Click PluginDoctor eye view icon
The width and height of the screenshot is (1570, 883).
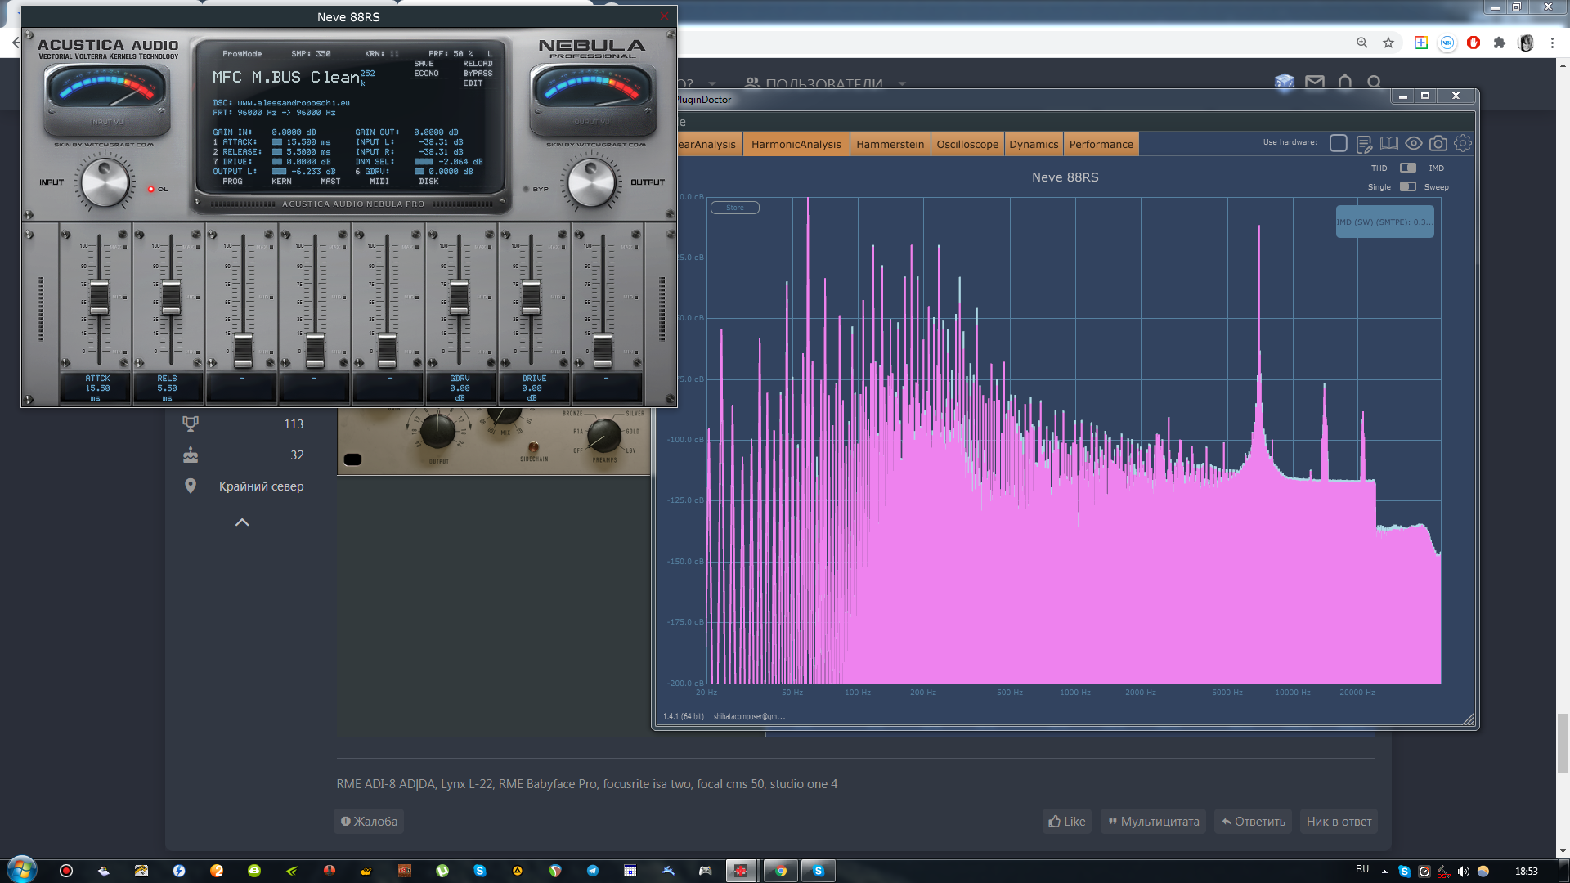[x=1414, y=144]
